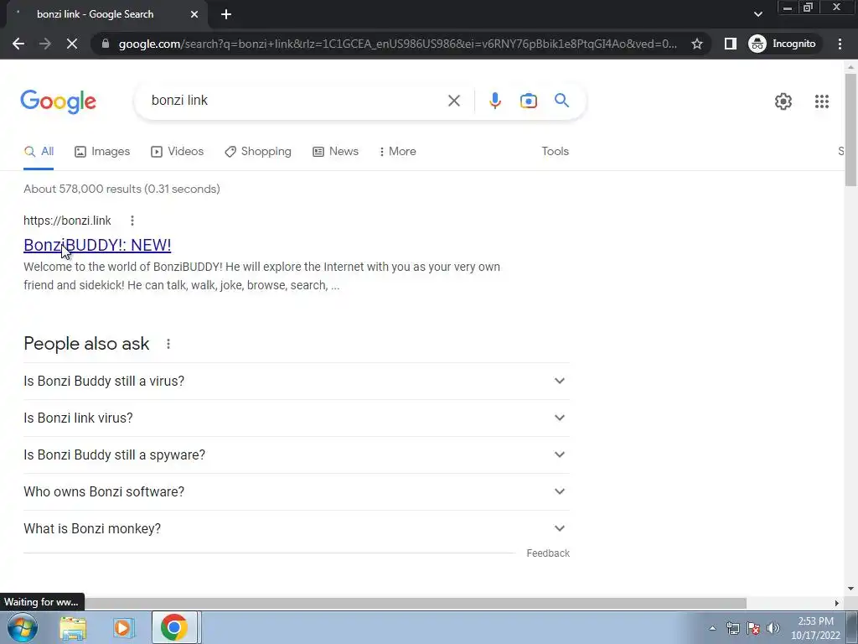Click the horizontal scrollbar right arrow
858x644 pixels.
tap(837, 603)
